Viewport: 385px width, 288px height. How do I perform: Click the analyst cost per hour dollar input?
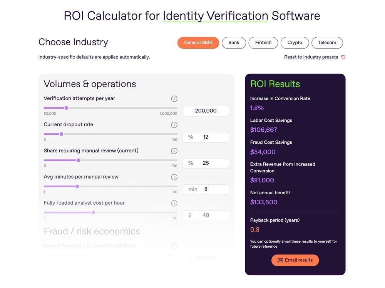tap(206, 215)
